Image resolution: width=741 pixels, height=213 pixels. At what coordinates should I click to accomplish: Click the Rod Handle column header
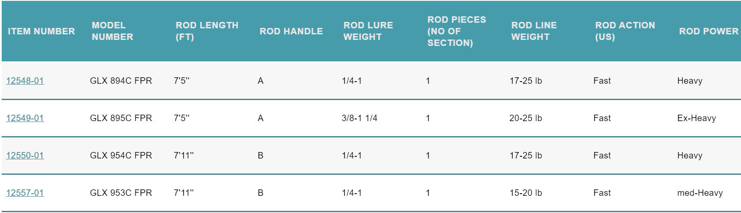coord(291,31)
